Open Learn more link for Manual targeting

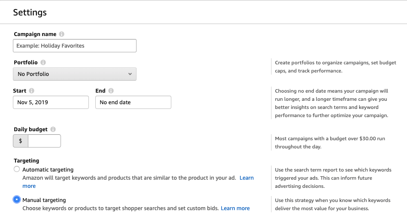pos(235,208)
